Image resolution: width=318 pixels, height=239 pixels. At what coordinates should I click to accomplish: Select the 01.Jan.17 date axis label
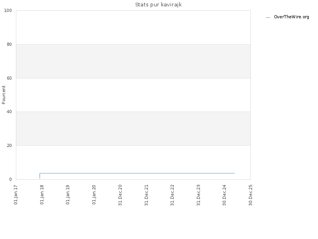tap(16, 195)
